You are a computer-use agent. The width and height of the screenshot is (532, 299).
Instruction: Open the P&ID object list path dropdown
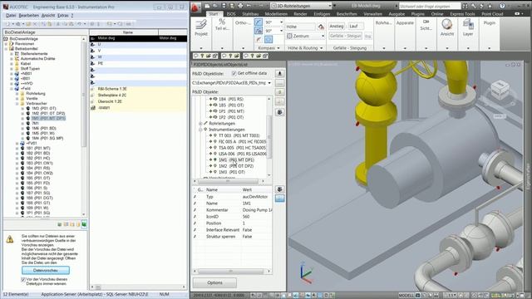[269, 83]
